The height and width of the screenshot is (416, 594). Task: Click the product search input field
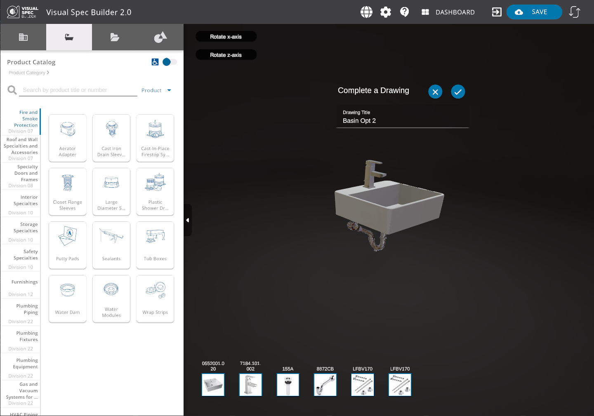[78, 90]
